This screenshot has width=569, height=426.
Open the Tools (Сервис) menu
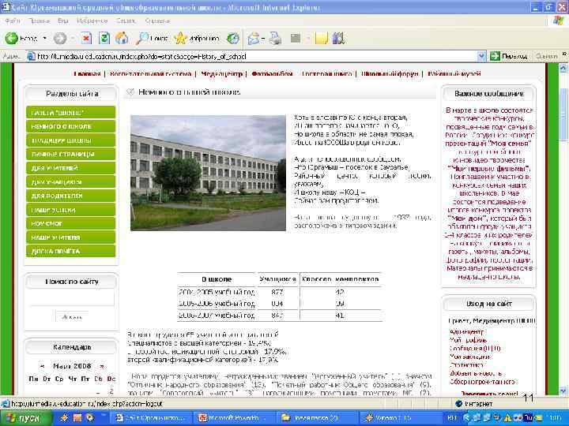pyautogui.click(x=126, y=21)
